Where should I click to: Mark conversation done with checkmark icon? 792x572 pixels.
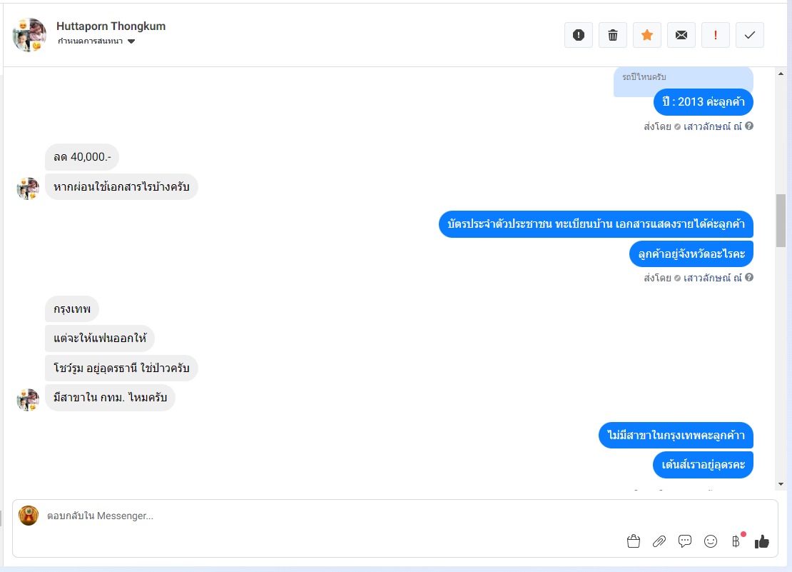coord(750,35)
